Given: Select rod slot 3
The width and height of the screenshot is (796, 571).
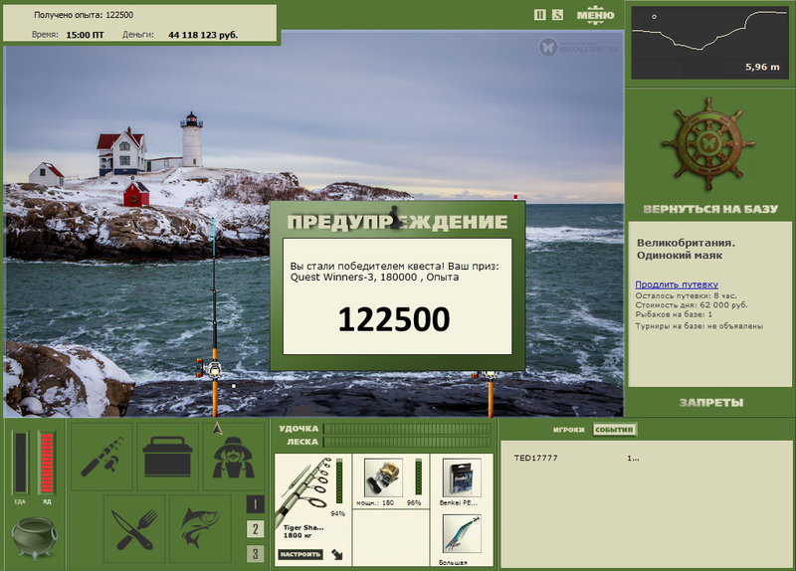Looking at the screenshot, I should 256,554.
